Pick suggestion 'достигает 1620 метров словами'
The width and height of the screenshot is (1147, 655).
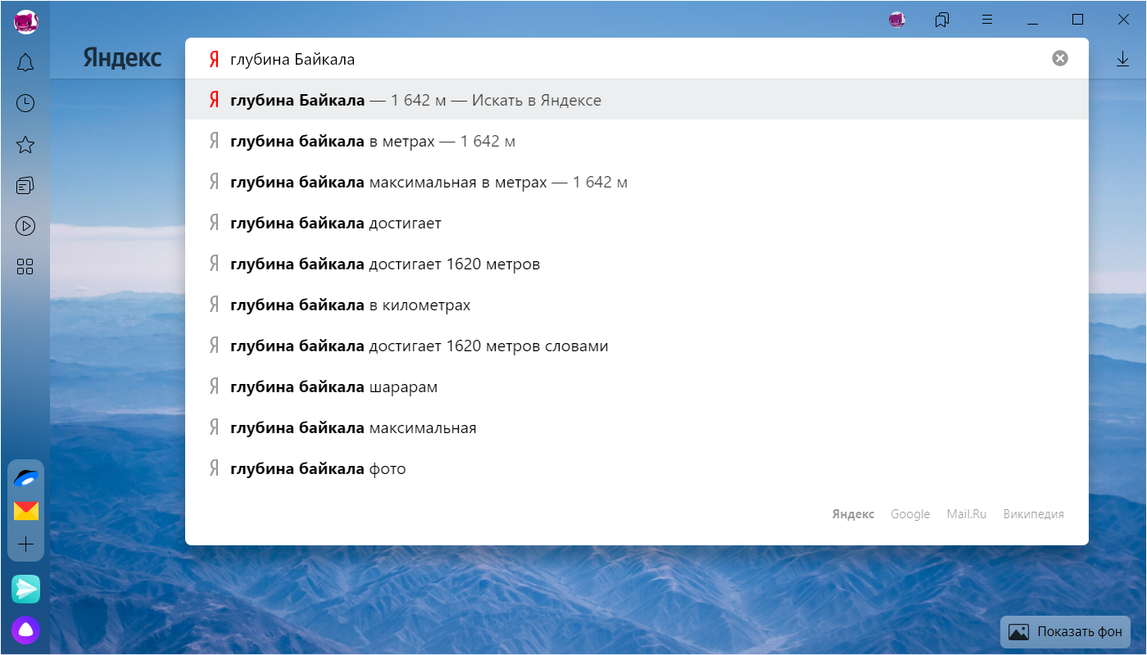(637, 346)
